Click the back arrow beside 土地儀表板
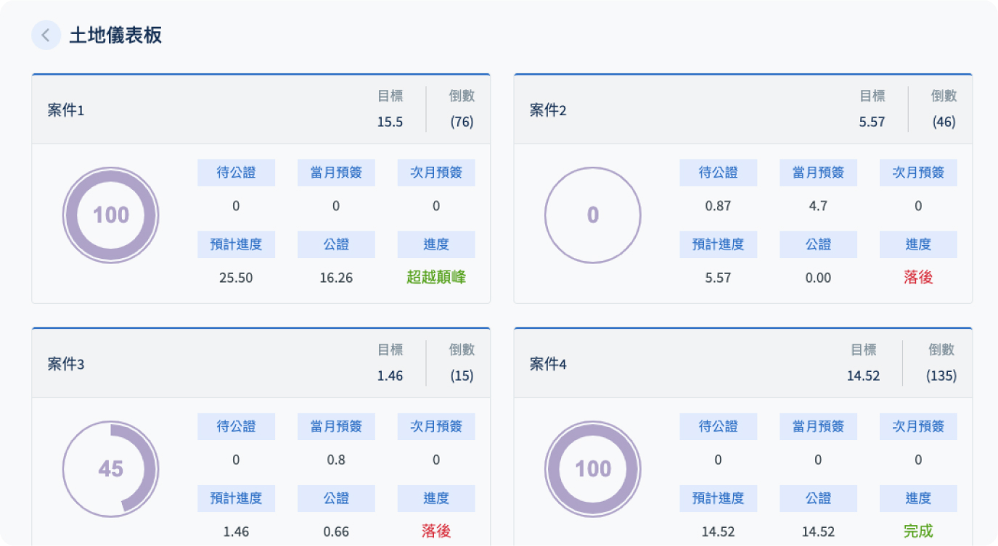This screenshot has width=998, height=546. point(46,36)
